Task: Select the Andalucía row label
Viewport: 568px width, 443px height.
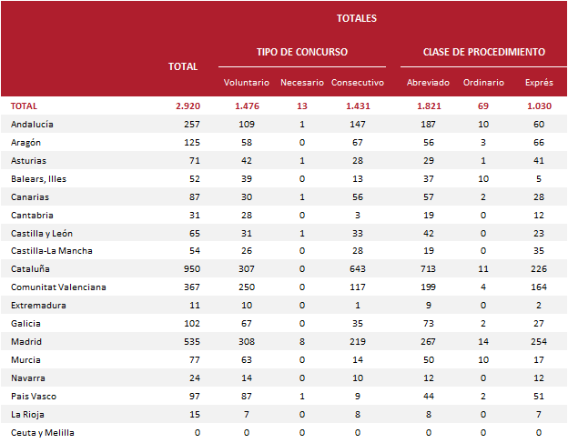Action: click(33, 124)
